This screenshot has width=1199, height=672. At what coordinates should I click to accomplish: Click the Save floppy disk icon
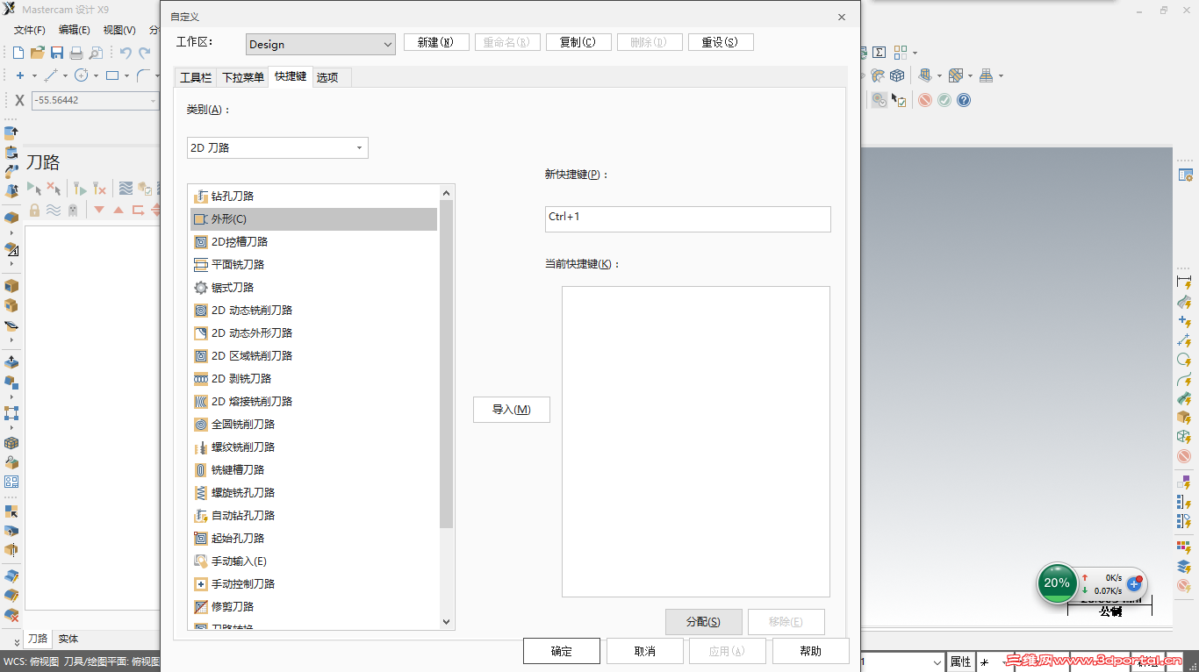click(x=57, y=53)
